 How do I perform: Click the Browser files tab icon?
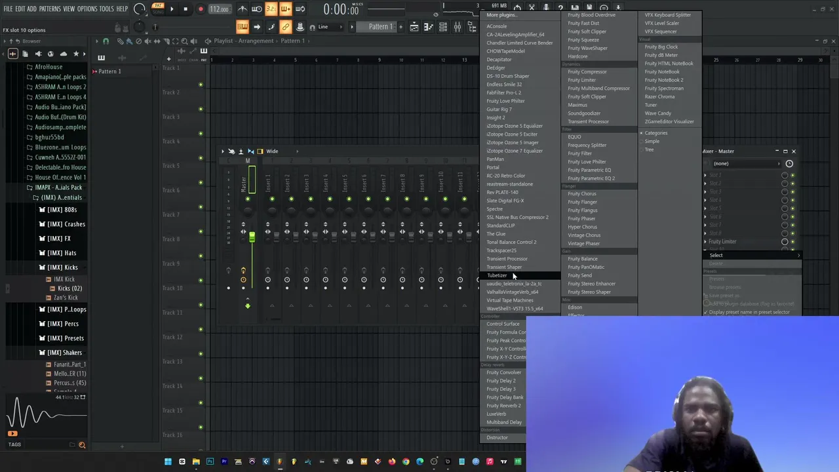click(26, 54)
